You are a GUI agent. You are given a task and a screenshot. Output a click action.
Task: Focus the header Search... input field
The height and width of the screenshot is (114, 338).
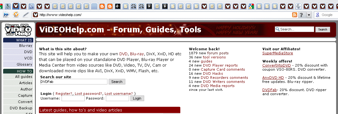[x=294, y=29]
